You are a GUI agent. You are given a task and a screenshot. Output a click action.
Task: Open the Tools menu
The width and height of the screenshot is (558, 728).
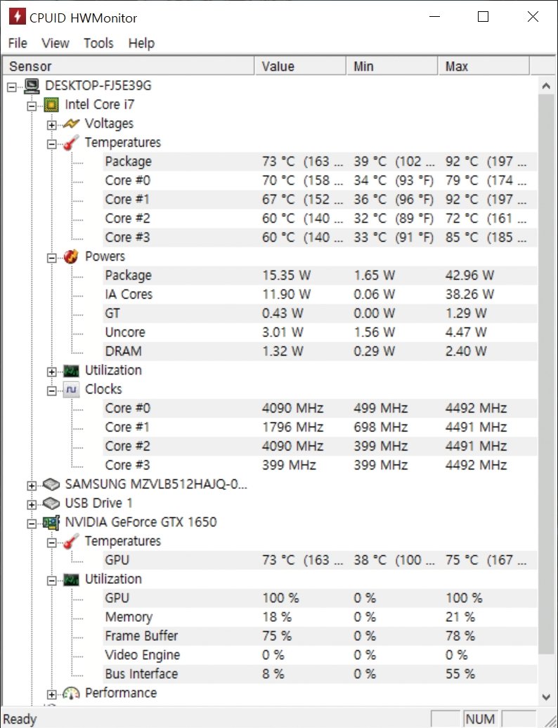(x=98, y=43)
